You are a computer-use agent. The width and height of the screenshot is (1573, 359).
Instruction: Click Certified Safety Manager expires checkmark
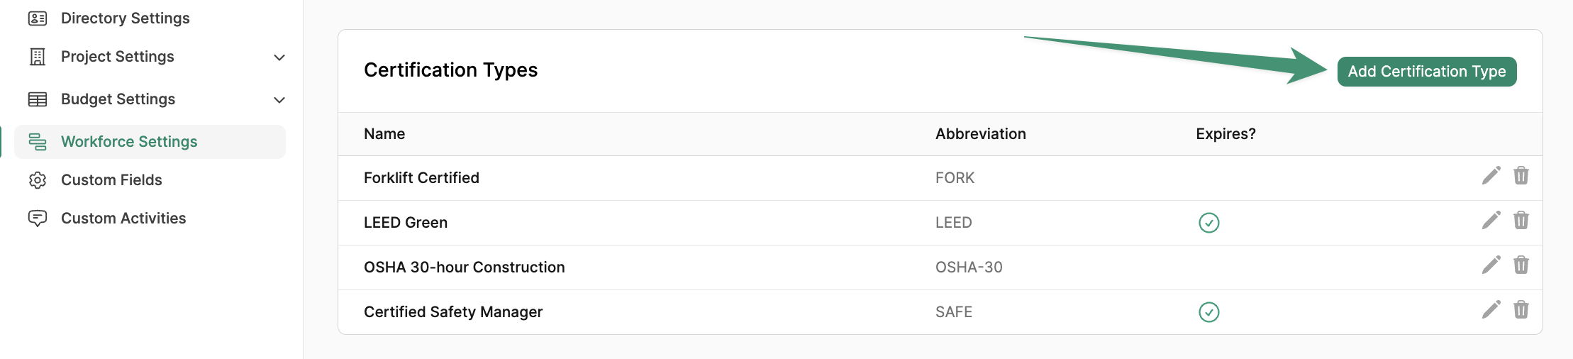1208,312
